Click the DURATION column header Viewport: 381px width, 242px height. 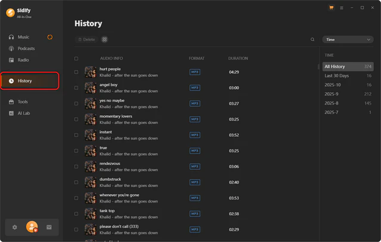[238, 59]
